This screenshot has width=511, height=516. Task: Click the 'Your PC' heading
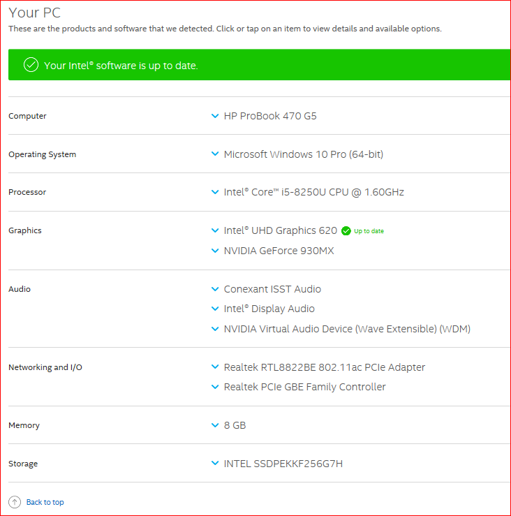pos(34,13)
